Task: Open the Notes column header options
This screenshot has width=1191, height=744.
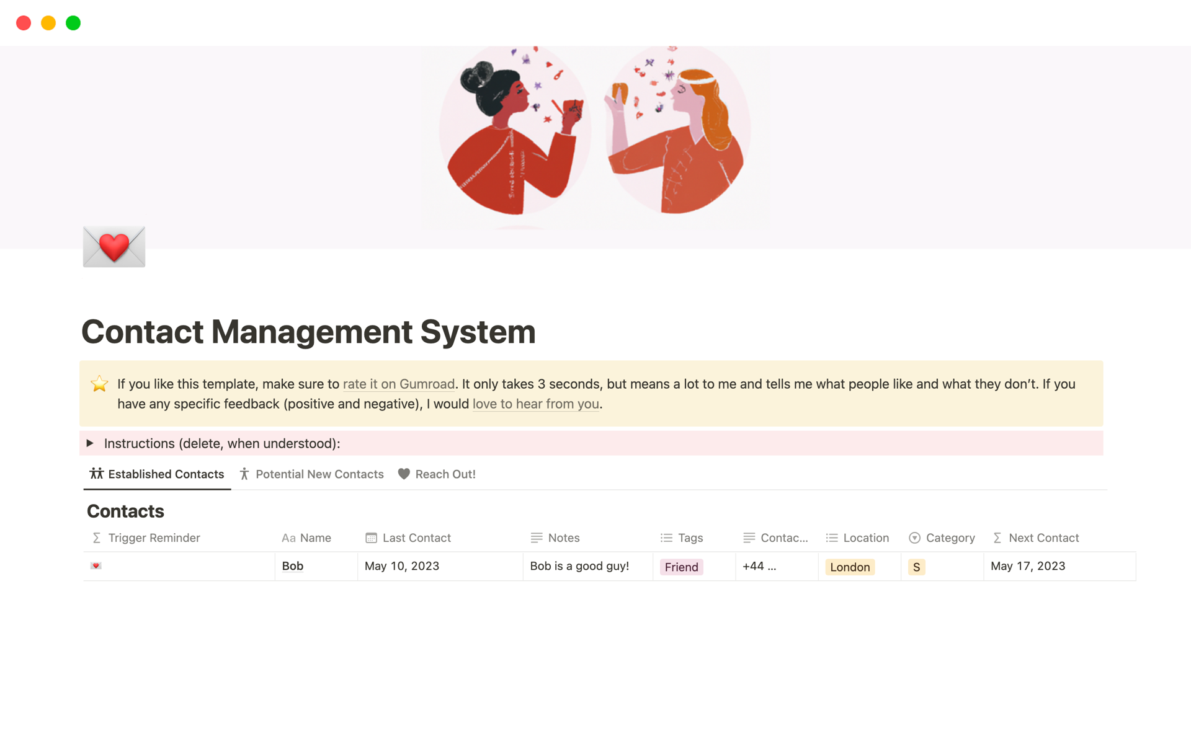Action: pyautogui.click(x=563, y=538)
